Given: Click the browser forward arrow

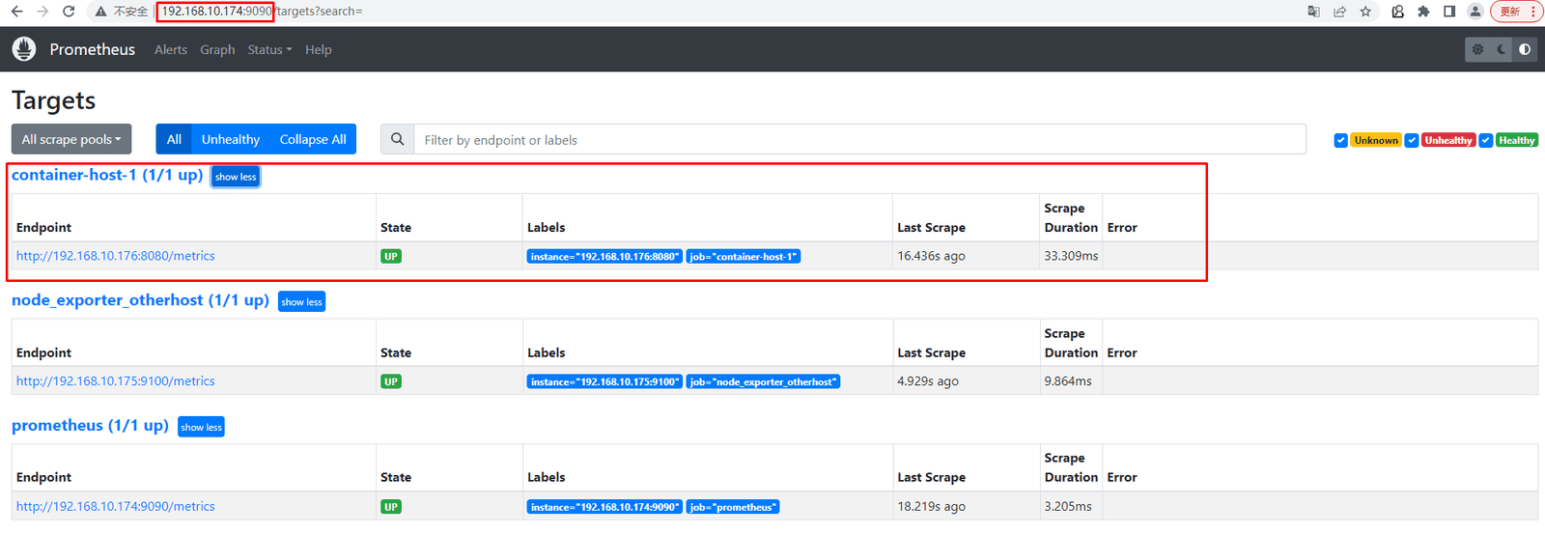Looking at the screenshot, I should click(x=42, y=12).
